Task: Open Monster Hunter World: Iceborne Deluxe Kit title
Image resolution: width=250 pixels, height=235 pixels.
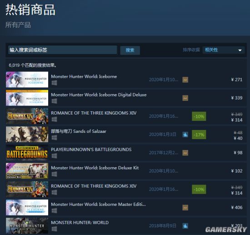Action: [95, 168]
